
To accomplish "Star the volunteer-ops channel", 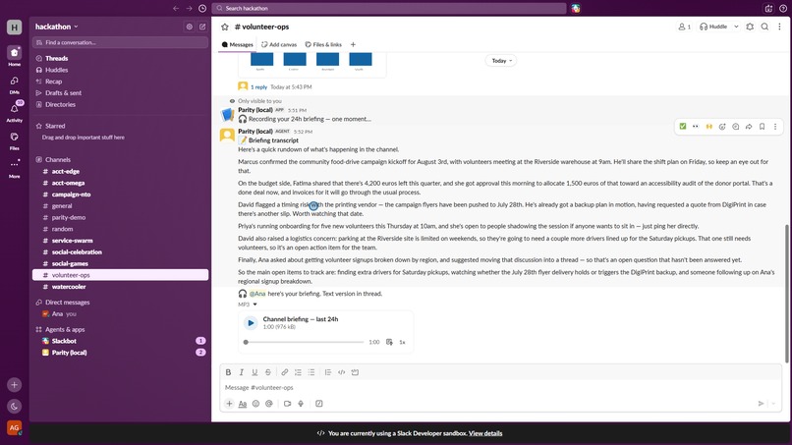I will pos(225,27).
